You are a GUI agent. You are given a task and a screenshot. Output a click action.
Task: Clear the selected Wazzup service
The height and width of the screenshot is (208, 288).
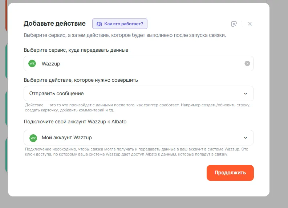(x=247, y=64)
